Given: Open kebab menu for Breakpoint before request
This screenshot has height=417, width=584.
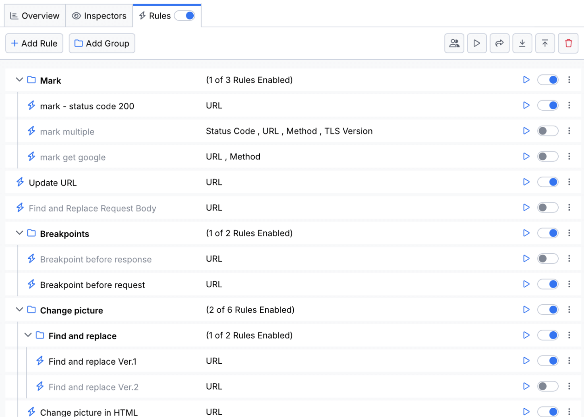Looking at the screenshot, I should point(569,284).
